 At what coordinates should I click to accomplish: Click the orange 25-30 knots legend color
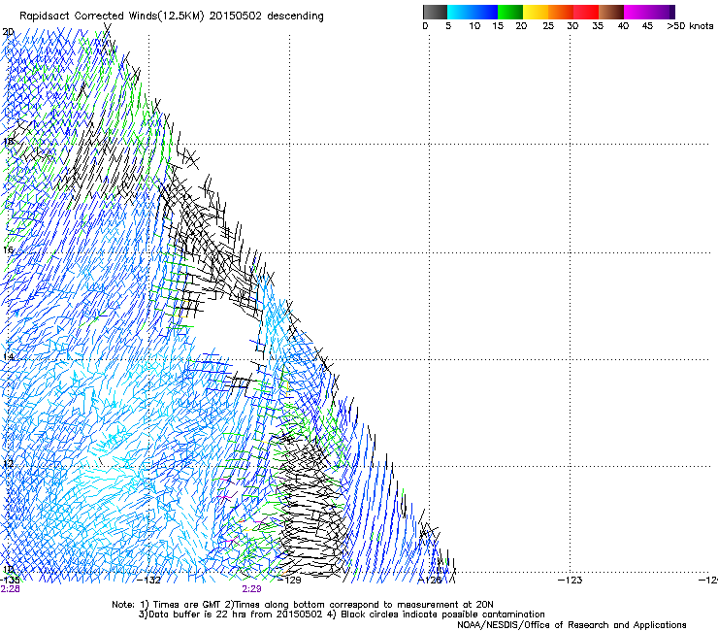click(x=561, y=12)
